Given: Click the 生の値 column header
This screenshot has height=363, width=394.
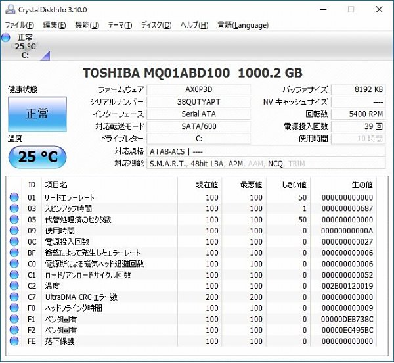Looking at the screenshot, I should pyautogui.click(x=343, y=185).
